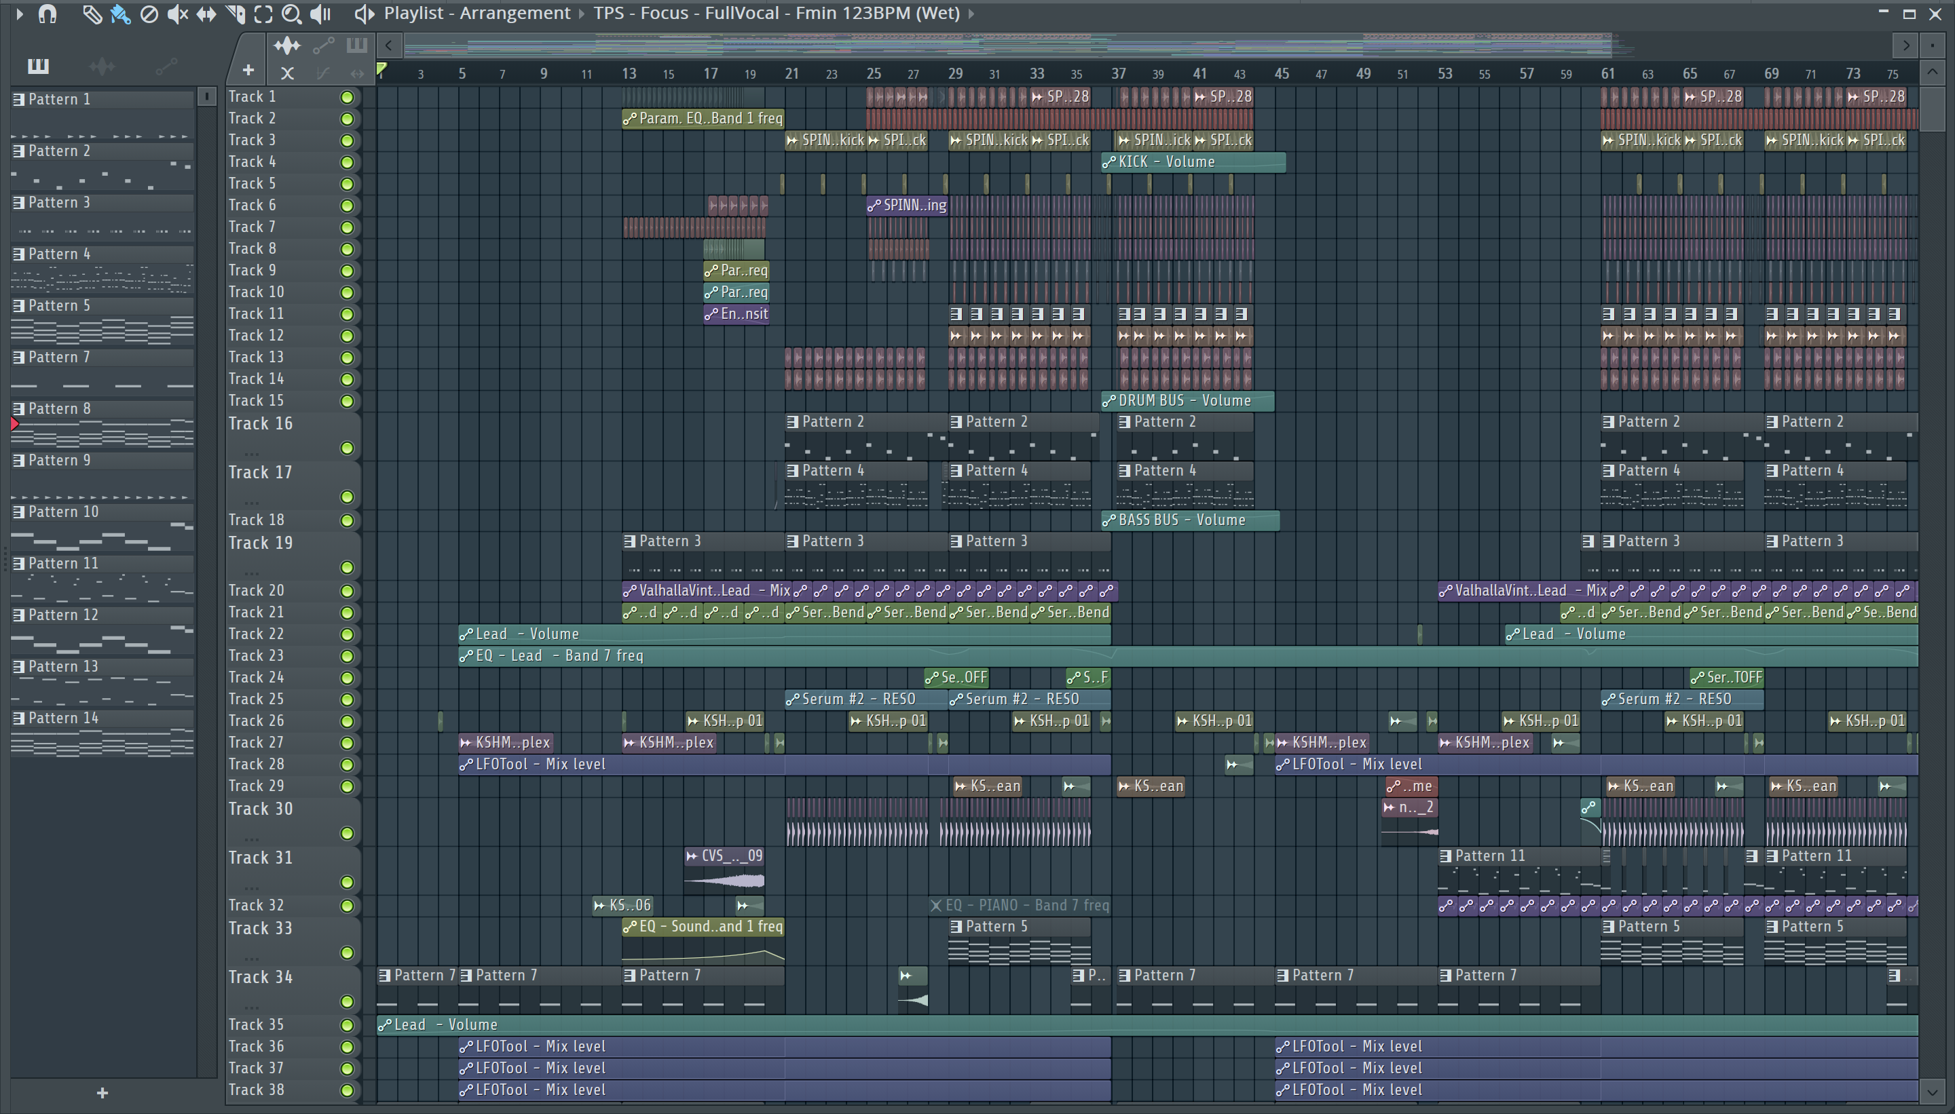
Task: Toggle the magnet snap options icon
Action: tap(48, 14)
